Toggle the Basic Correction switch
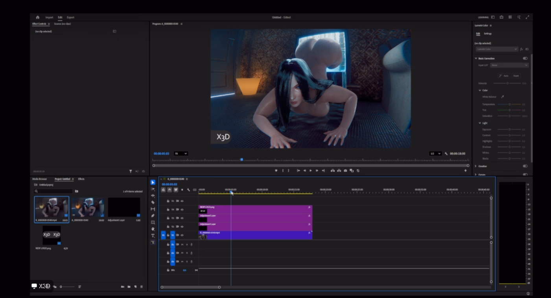 [525, 58]
